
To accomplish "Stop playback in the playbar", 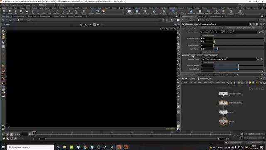I will [11, 134].
